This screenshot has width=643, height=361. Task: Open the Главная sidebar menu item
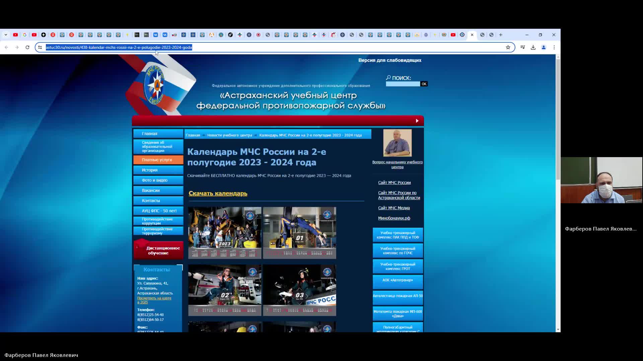(158, 134)
